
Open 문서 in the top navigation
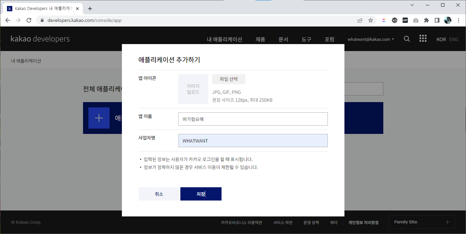point(283,39)
